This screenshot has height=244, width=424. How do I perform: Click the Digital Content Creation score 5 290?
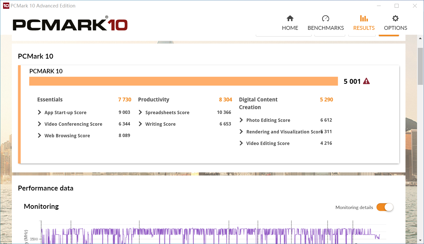tap(326, 100)
